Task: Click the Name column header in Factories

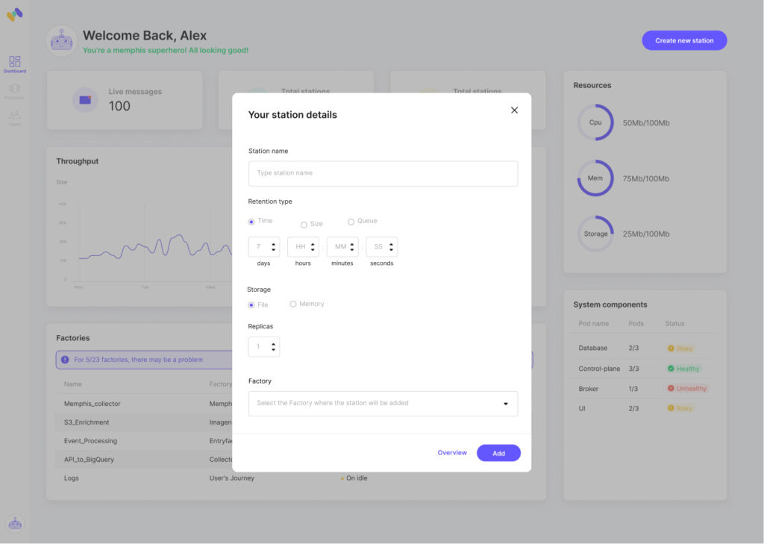Action: click(72, 384)
